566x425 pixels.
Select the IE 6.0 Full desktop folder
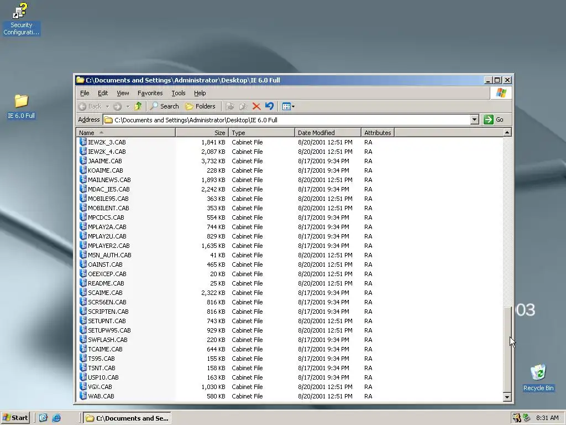pos(21,107)
